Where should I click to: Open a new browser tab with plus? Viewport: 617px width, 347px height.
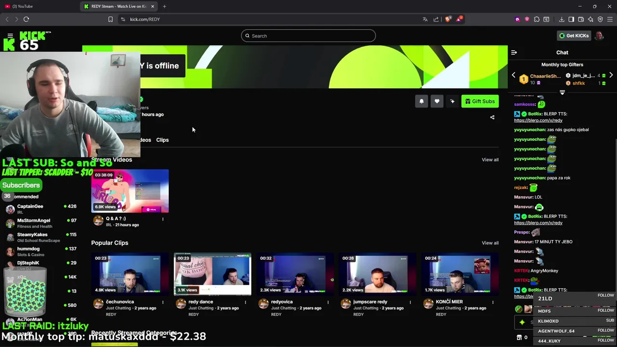coord(164,6)
